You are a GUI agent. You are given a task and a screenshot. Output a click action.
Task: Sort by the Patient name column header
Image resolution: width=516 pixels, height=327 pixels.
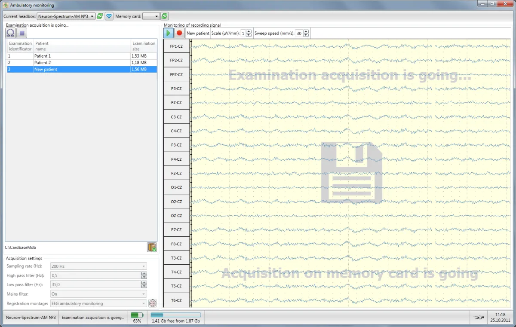coord(82,46)
